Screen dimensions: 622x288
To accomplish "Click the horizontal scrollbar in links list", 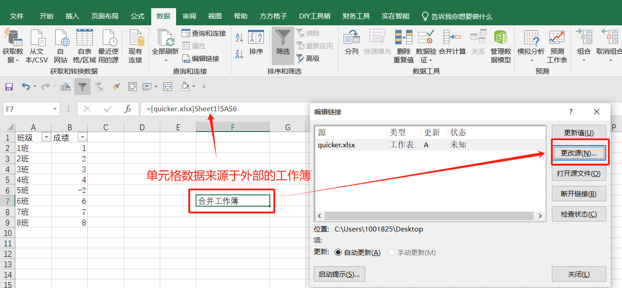I will [x=430, y=216].
